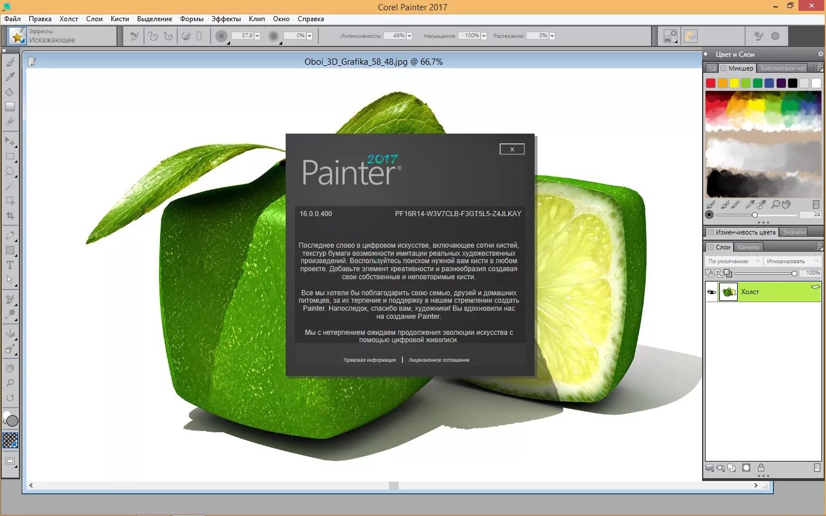The width and height of the screenshot is (826, 516).
Task: Click the Mixer trash clear icon
Action: [x=816, y=204]
